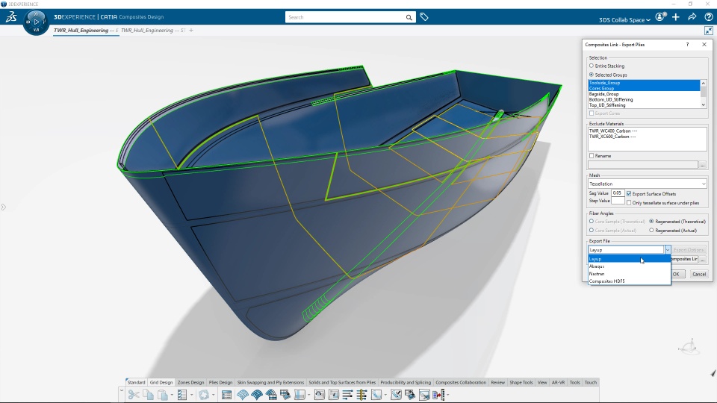This screenshot has height=403, width=717.
Task: Open the help question mark icon in top bar
Action: click(x=708, y=17)
